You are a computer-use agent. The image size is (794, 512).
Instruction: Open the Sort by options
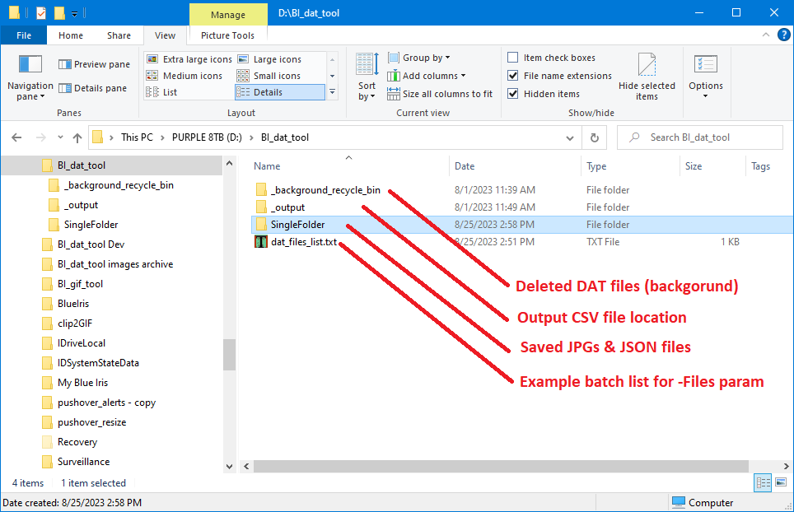[367, 77]
